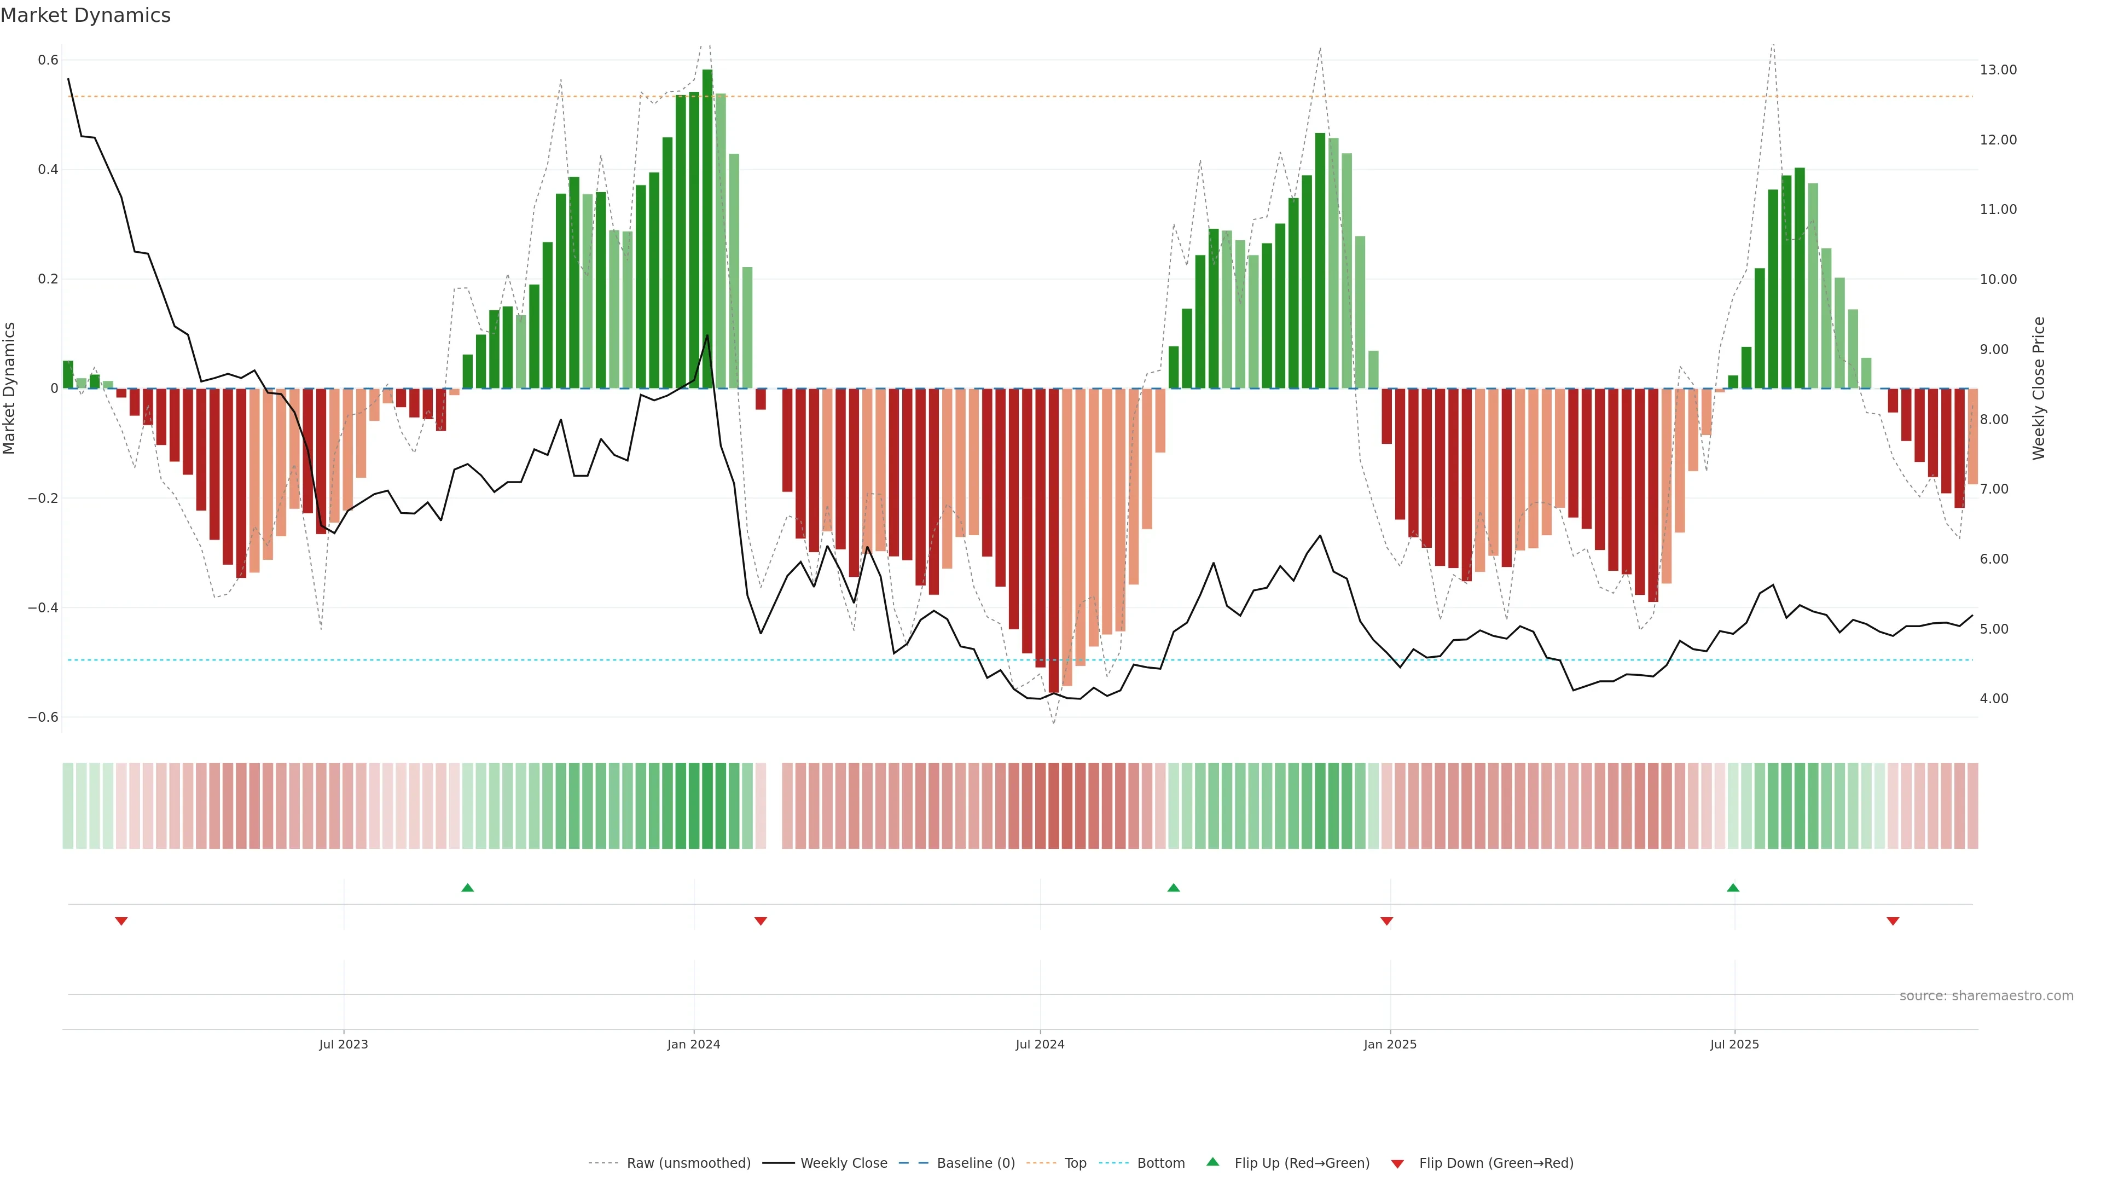Toggle Weekly Close series in legend
2101x1182 pixels.
pos(843,1163)
